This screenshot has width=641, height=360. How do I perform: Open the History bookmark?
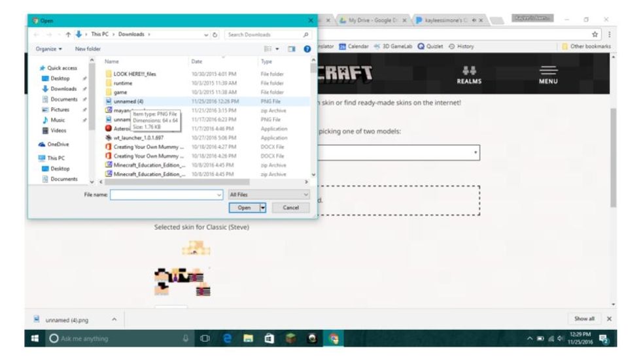461,46
